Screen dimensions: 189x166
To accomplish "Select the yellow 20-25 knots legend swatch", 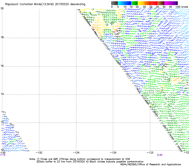I will 141,3.
